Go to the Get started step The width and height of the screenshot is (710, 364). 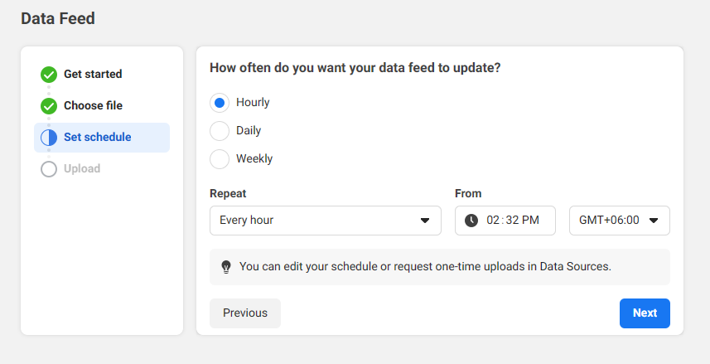(93, 75)
